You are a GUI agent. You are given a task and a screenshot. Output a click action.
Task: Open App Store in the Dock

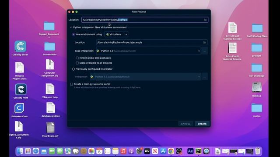click(x=163, y=151)
